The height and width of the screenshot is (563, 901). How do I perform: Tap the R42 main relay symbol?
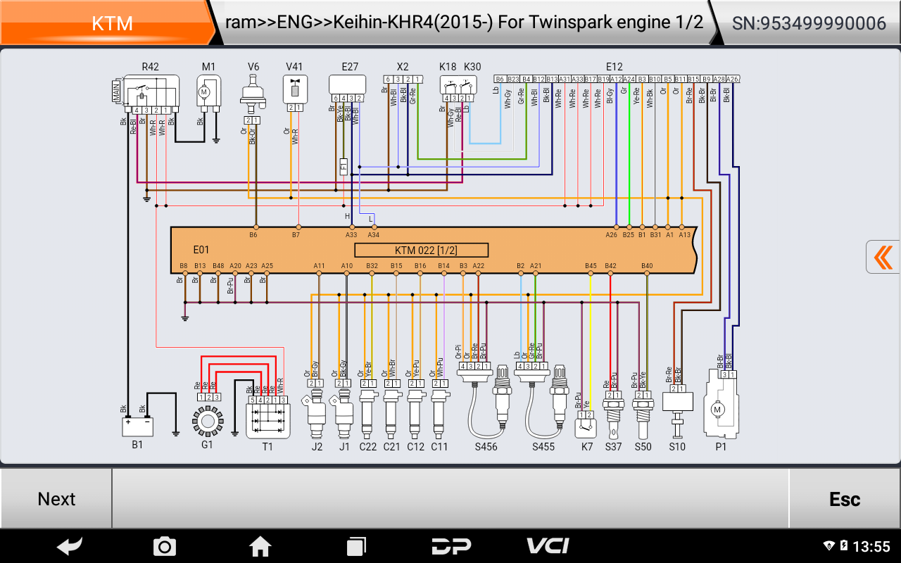[x=151, y=91]
